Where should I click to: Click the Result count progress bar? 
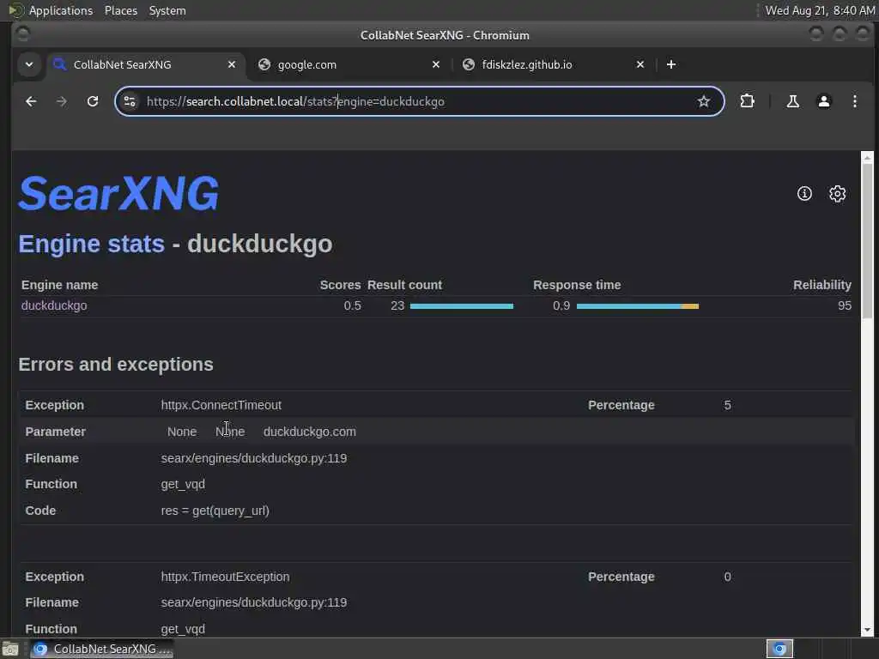461,306
